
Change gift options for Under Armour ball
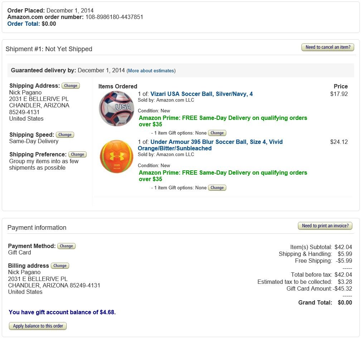click(217, 188)
